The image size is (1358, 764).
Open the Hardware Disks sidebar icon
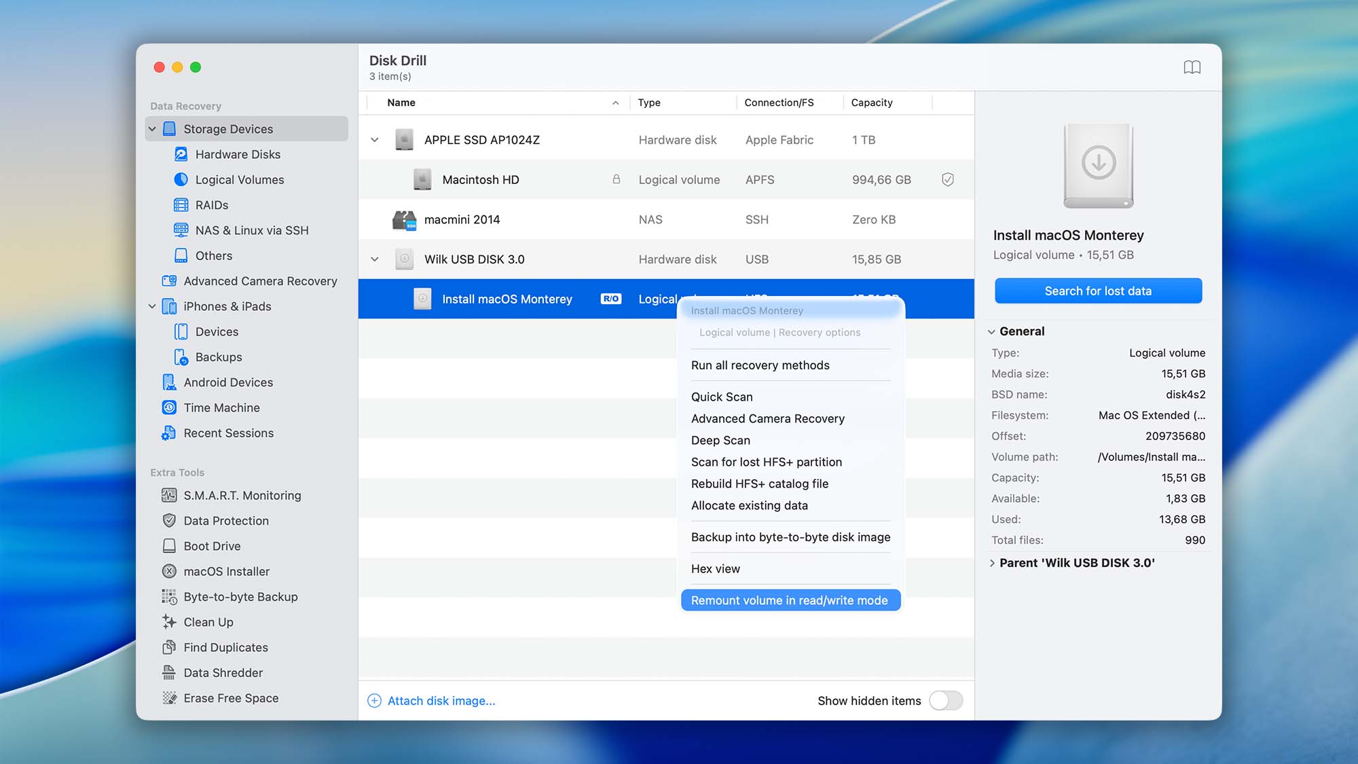tap(181, 154)
